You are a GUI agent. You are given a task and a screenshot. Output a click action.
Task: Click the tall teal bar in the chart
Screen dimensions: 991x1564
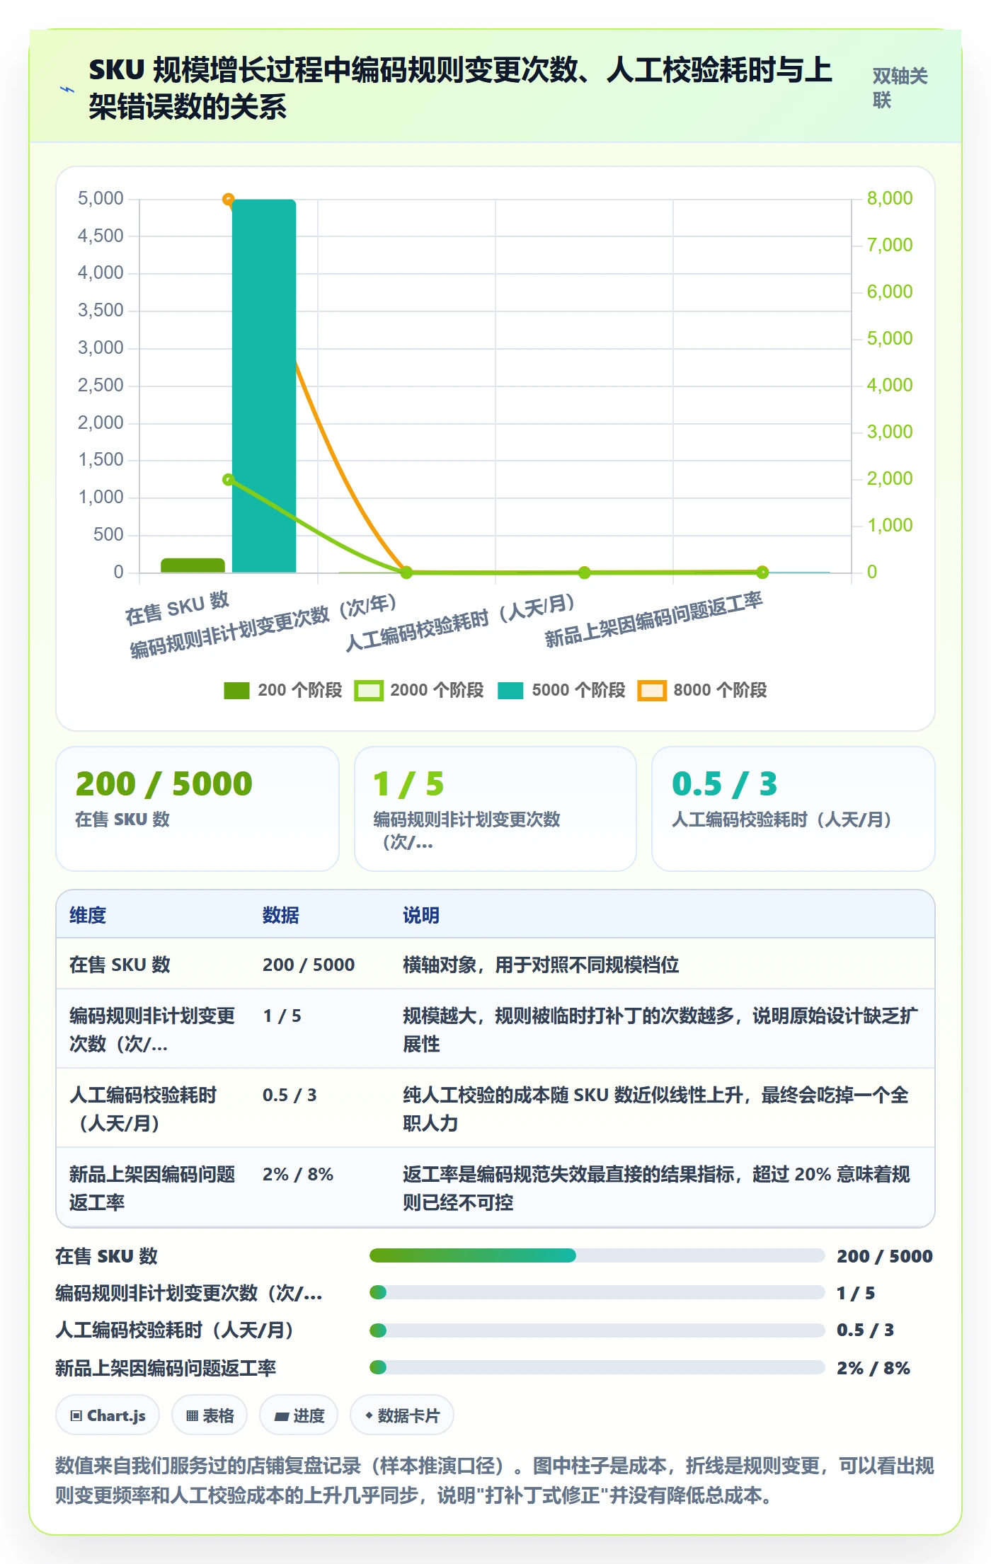point(264,386)
